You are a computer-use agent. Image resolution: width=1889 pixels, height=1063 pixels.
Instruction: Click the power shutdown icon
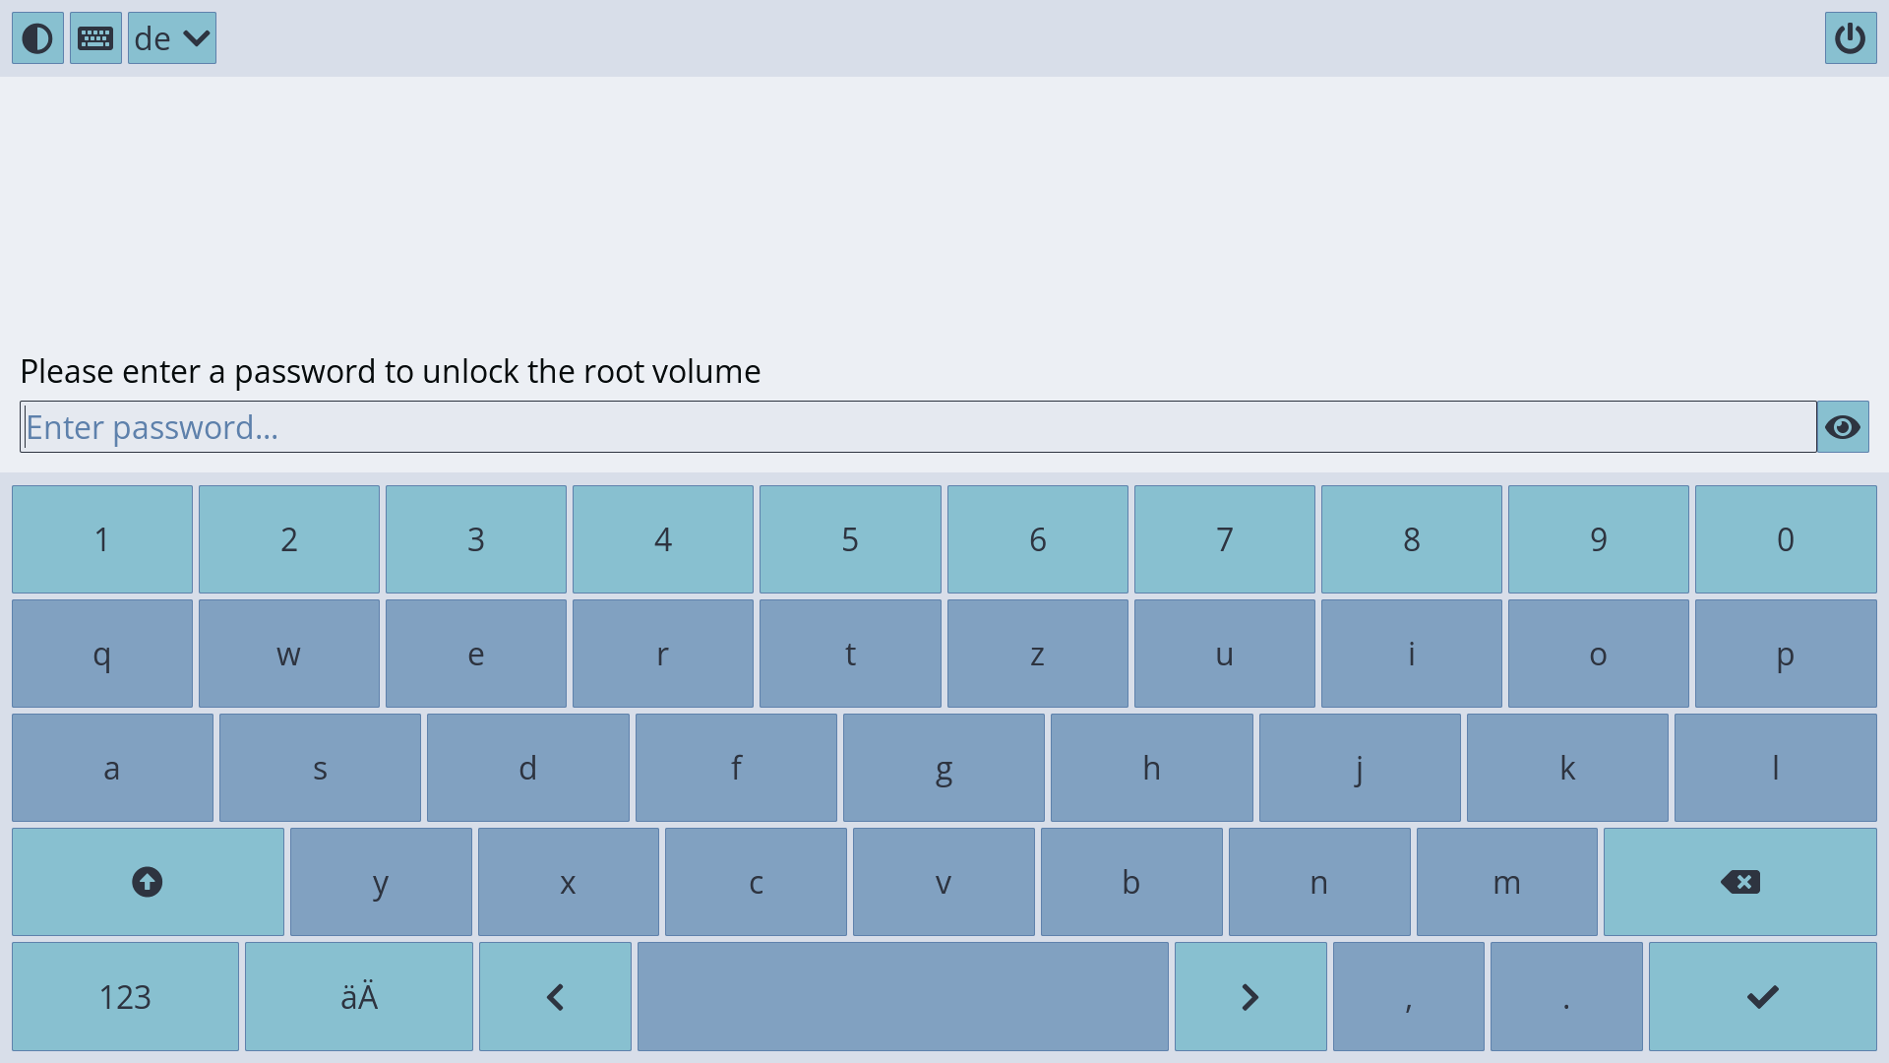(1850, 38)
